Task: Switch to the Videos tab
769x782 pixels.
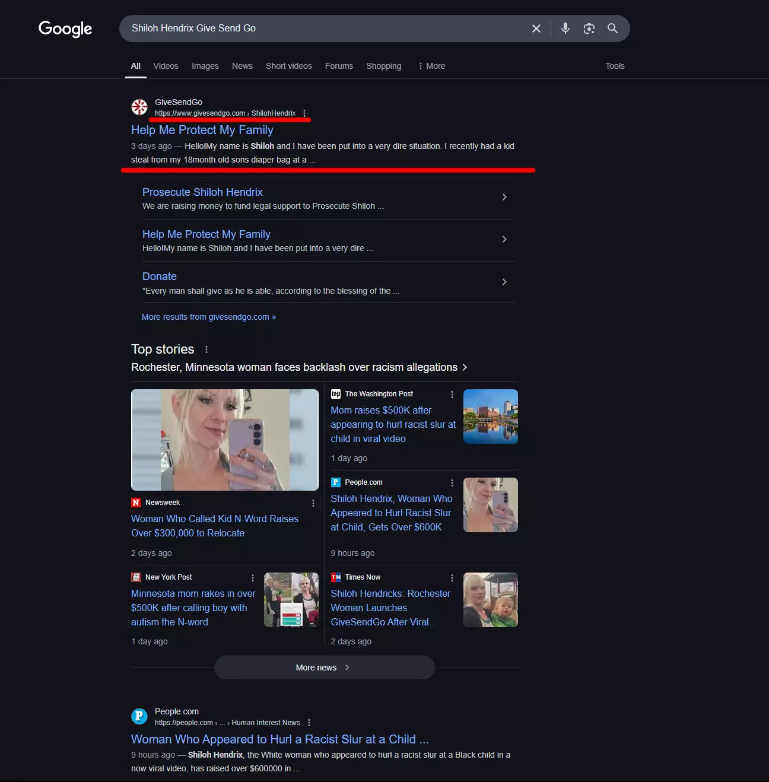Action: [166, 66]
